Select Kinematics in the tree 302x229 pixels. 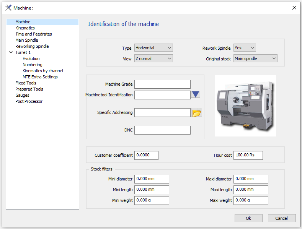click(x=25, y=28)
